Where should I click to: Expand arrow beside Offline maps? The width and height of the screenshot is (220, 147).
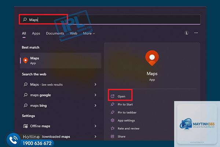pos(95,126)
